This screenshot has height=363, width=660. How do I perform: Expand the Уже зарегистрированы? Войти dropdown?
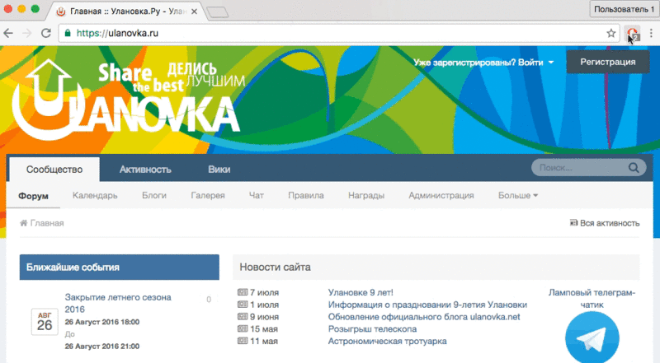pyautogui.click(x=483, y=63)
